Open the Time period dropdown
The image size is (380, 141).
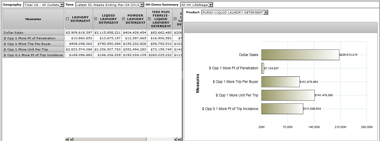142,5
